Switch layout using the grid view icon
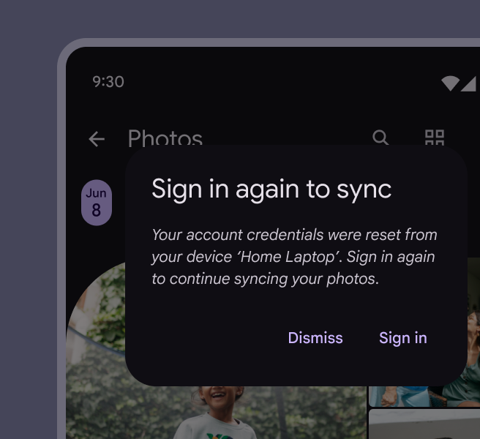 pyautogui.click(x=435, y=138)
